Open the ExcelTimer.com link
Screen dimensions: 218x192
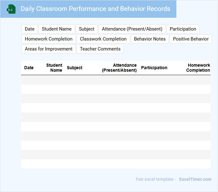(x=195, y=179)
